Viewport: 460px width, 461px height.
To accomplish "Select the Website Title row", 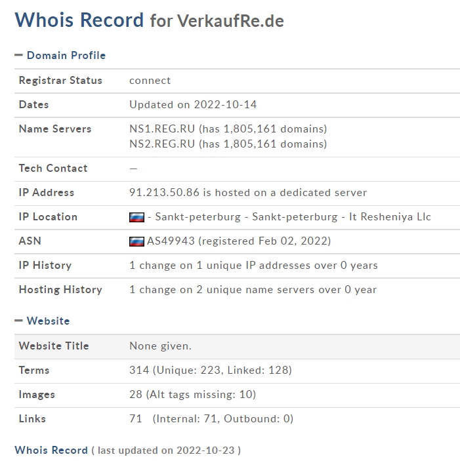I will (x=237, y=346).
